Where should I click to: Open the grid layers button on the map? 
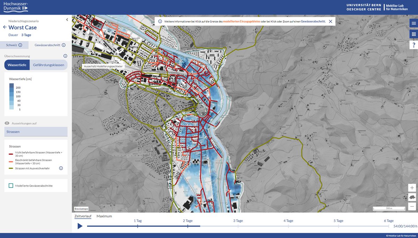tap(413, 34)
